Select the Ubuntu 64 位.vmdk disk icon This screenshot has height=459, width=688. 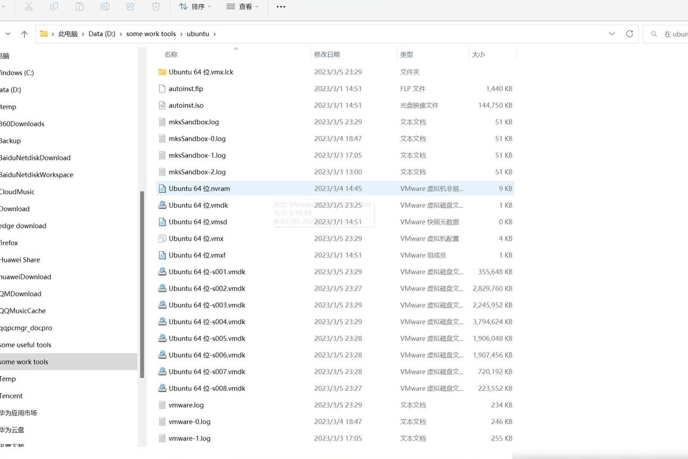point(162,205)
